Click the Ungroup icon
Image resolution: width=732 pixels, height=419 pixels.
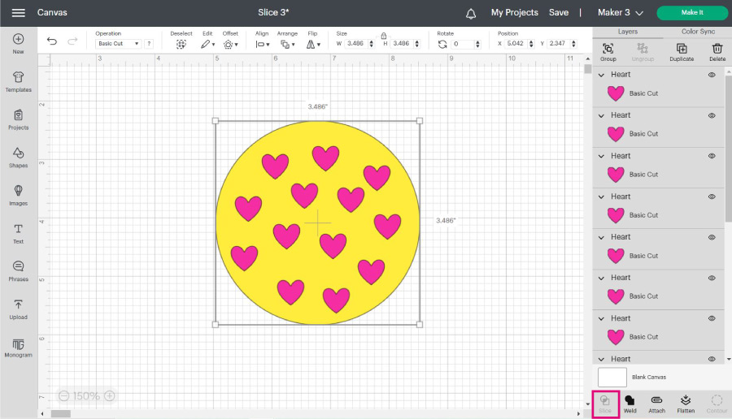643,49
